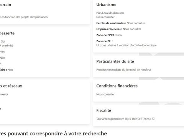The height and width of the screenshot is (138, 184).
Task: Click the Fiscalité heading
Action: click(103, 110)
